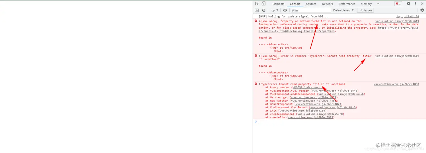
Task: Open the DevTools three-dot customize menu
Action: (415, 4)
